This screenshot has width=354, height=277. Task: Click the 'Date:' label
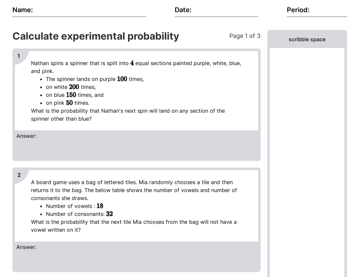(x=183, y=10)
